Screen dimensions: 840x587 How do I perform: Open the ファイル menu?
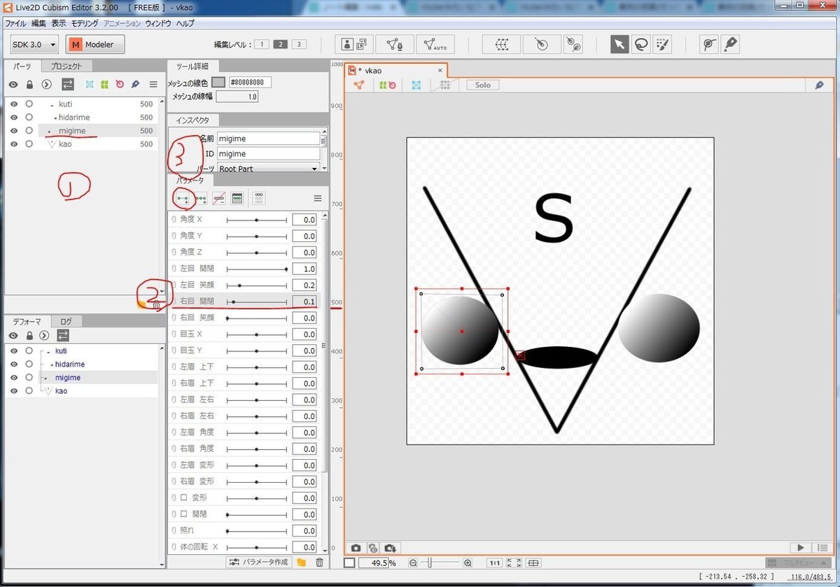15,23
